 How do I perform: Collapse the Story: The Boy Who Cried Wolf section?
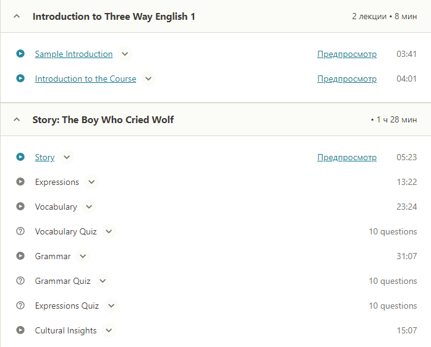coord(17,120)
